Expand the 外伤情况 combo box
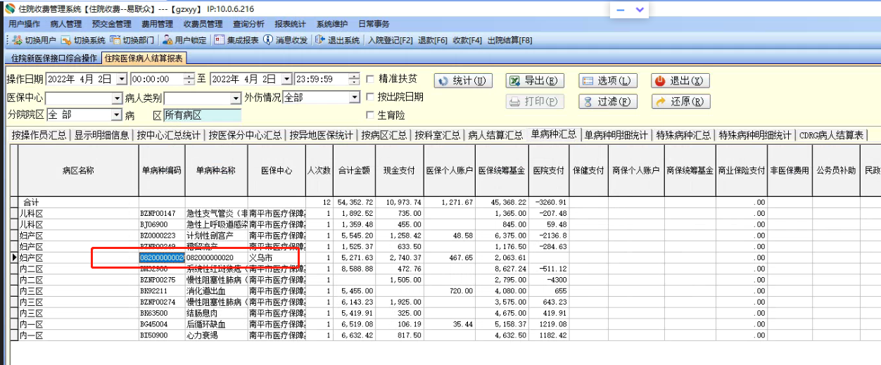The image size is (881, 365). 354,98
